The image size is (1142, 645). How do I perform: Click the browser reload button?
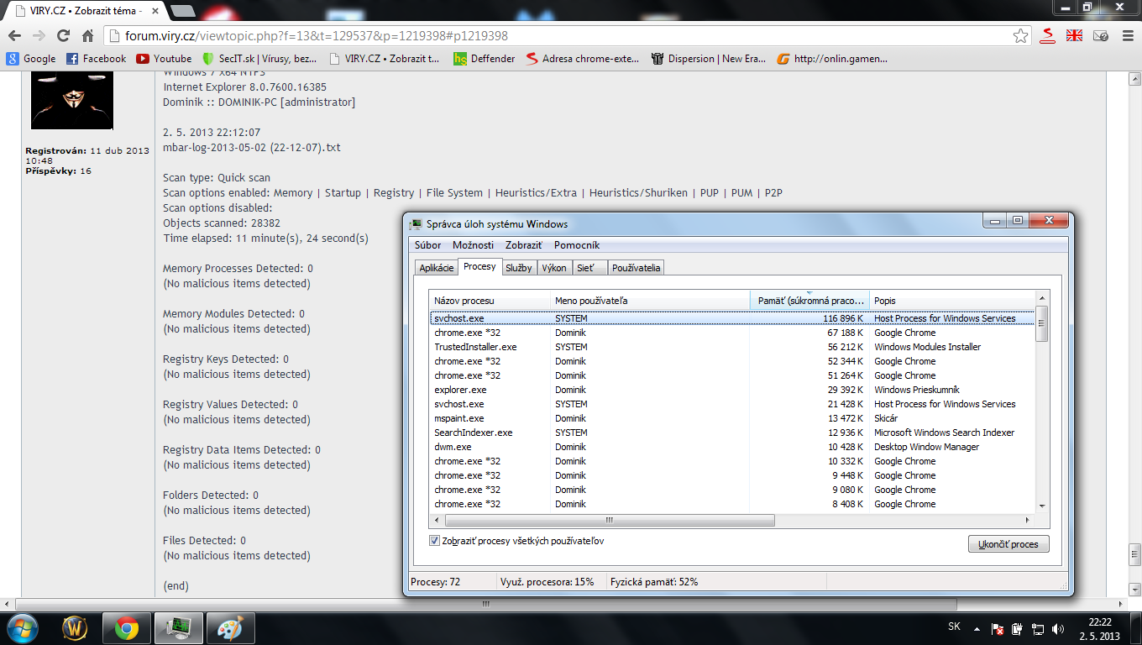coord(63,36)
